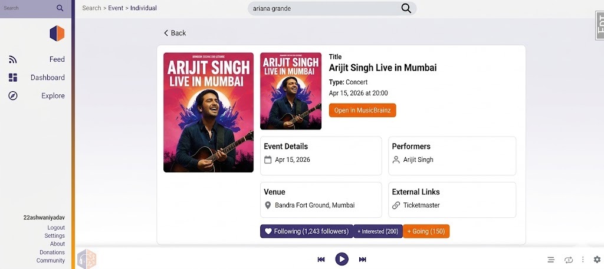The height and width of the screenshot is (269, 604).
Task: Open player settings gear icon
Action: 597,260
